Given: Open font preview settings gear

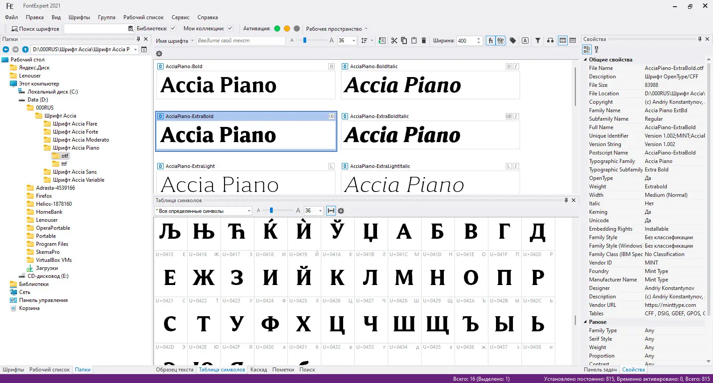Looking at the screenshot, I should 159,54.
